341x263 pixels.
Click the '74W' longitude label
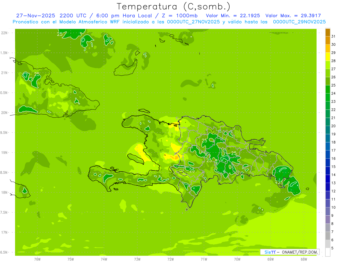click(104, 259)
